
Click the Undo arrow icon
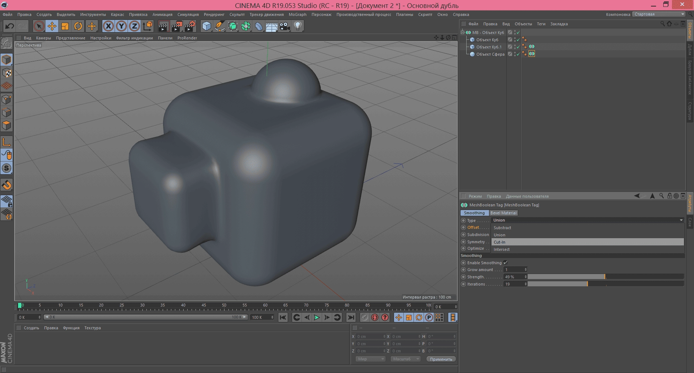10,26
